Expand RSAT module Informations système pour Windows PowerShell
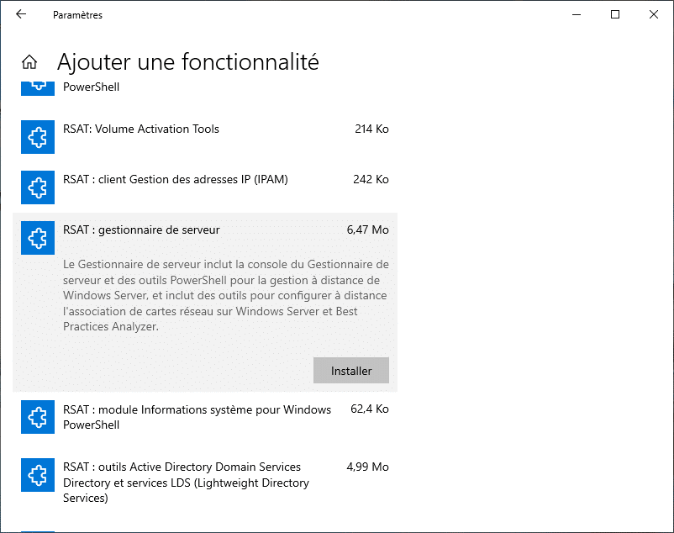The height and width of the screenshot is (533, 674). [x=205, y=417]
